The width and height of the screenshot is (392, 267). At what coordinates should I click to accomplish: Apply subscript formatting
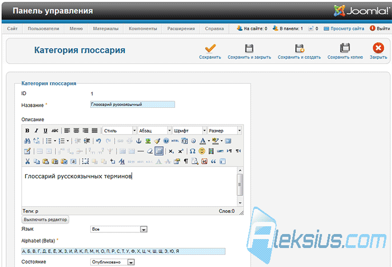pyautogui.click(x=171, y=151)
